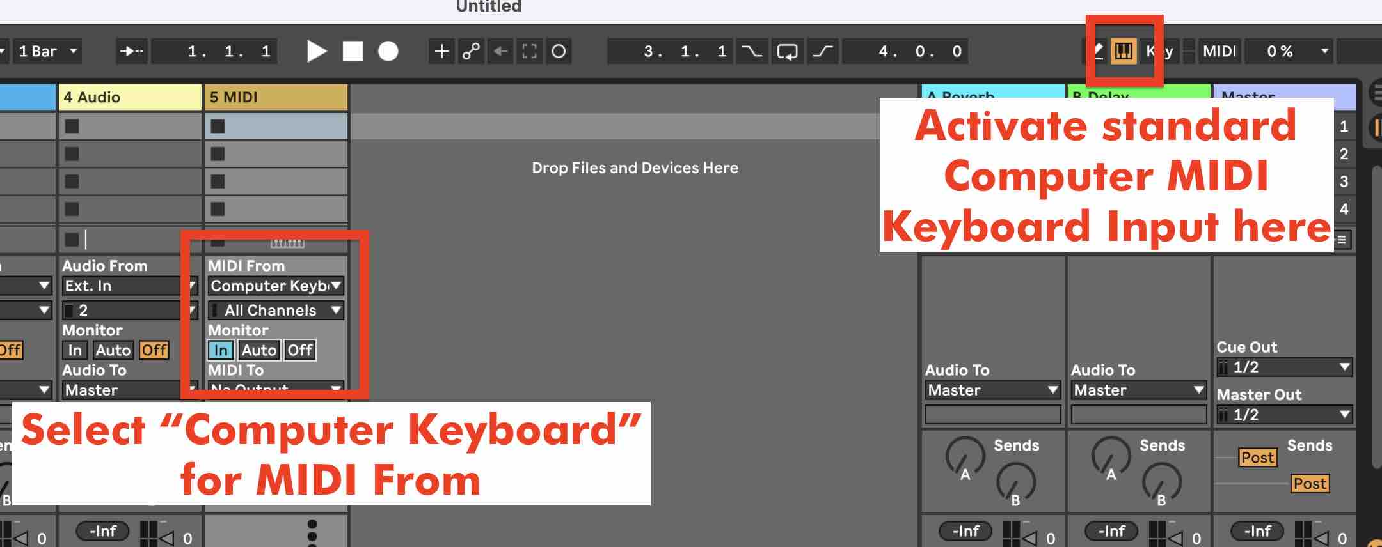Viewport: 1382px width, 547px height.
Task: Click the MIDI Arrangement Overdub plus icon
Action: tap(441, 51)
